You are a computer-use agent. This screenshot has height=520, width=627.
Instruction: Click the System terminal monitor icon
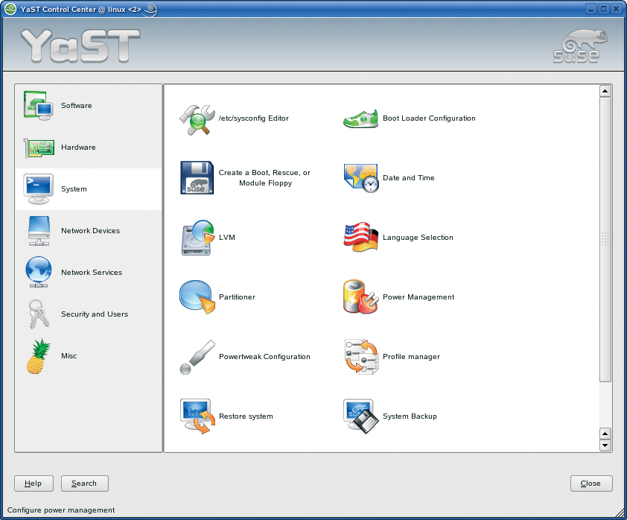click(x=39, y=188)
